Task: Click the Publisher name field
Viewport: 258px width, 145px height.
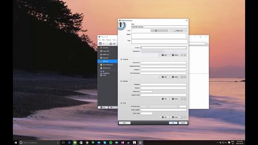Action: point(163,85)
